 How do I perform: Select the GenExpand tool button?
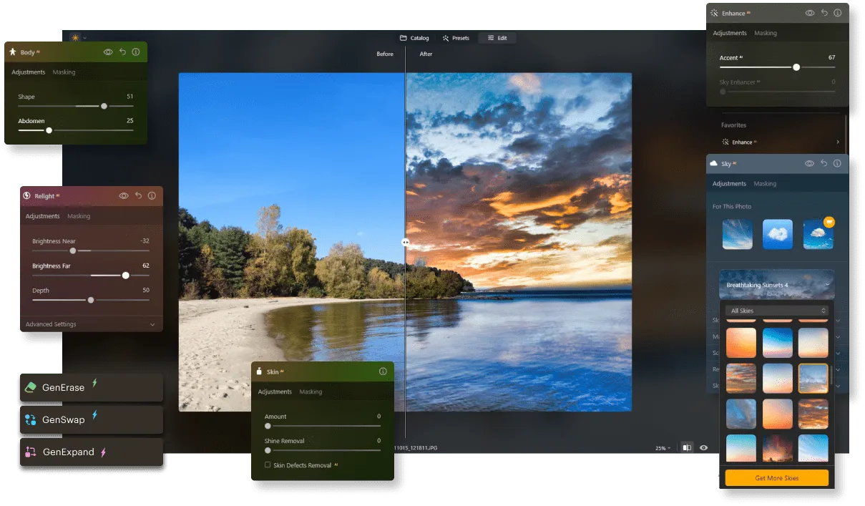point(91,452)
